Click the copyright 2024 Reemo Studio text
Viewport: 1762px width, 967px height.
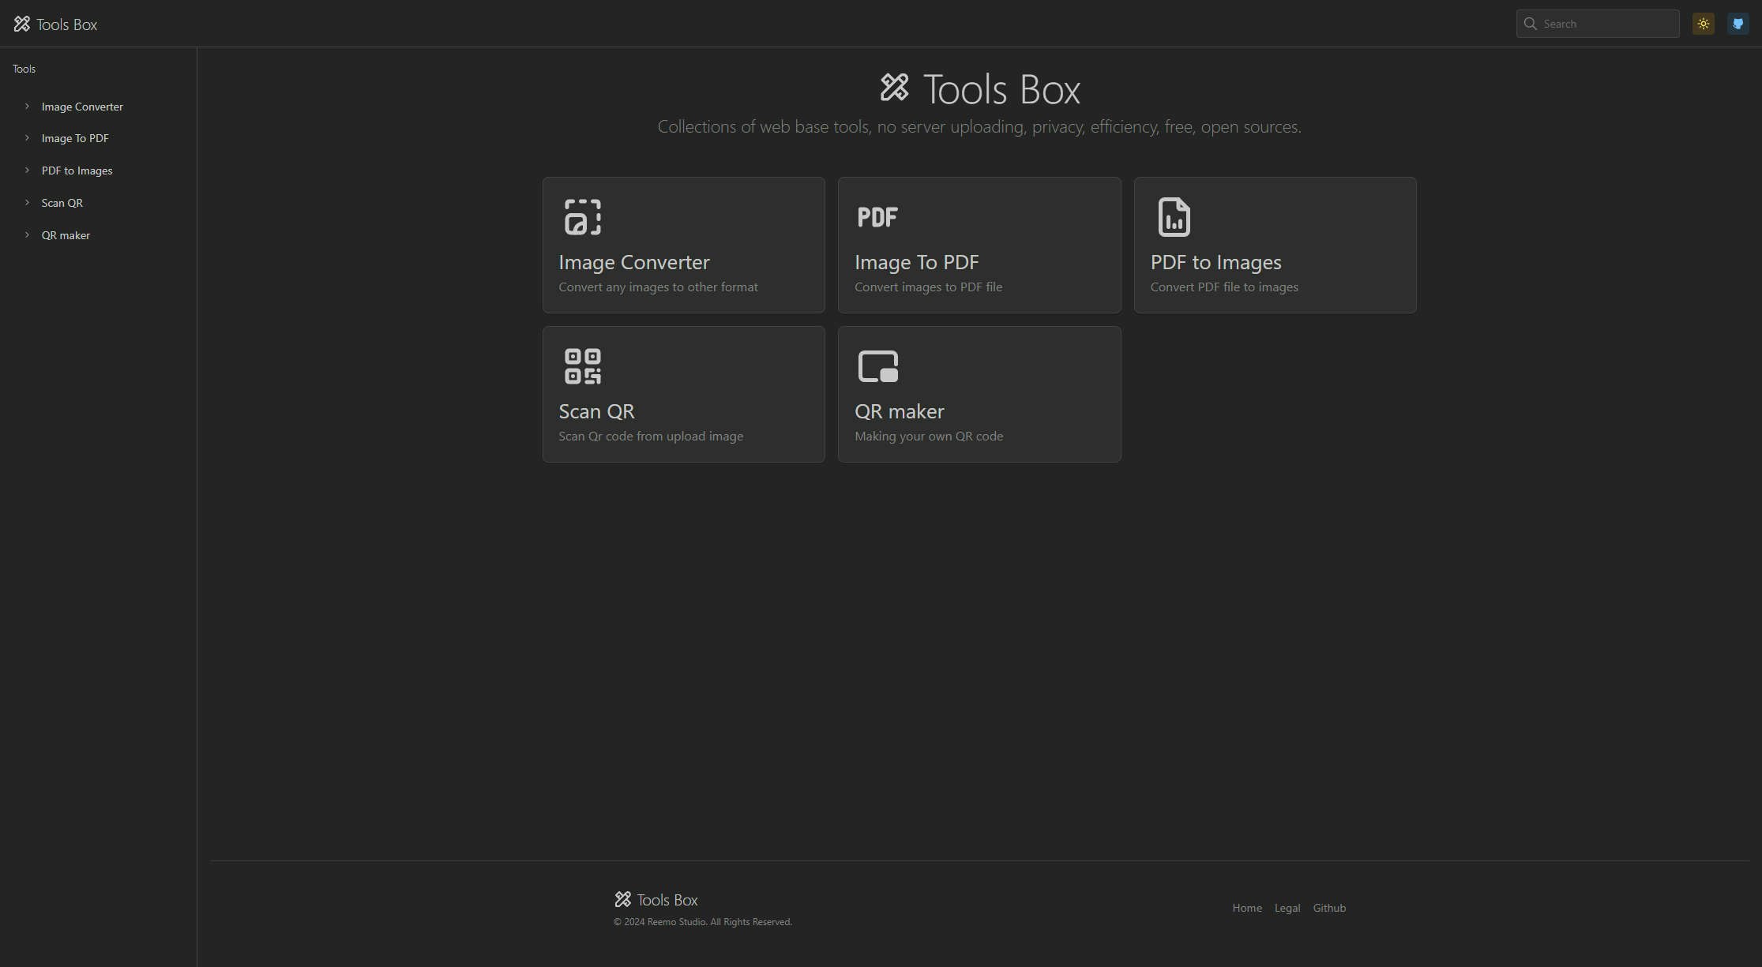click(x=703, y=922)
